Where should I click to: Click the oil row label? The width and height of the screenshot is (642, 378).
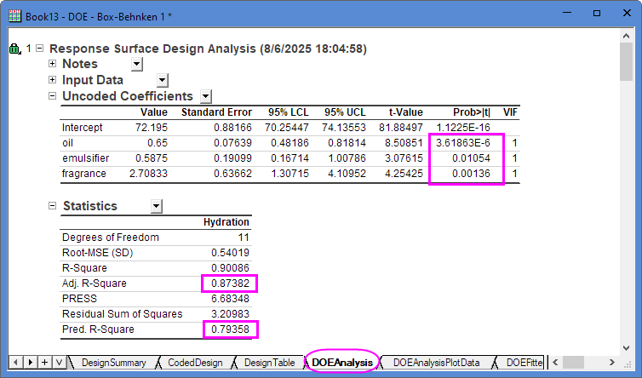pos(67,143)
